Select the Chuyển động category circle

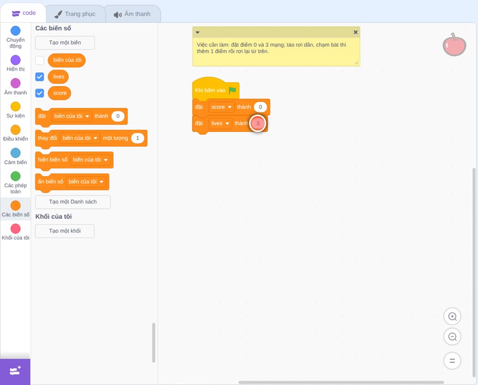coord(16,31)
